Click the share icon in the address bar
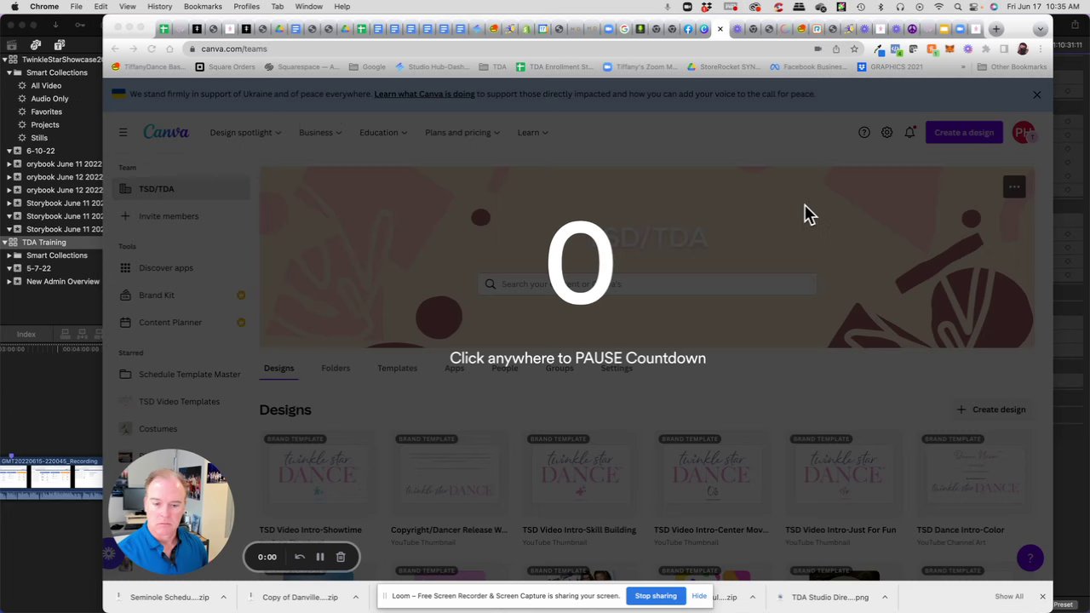 coord(836,49)
